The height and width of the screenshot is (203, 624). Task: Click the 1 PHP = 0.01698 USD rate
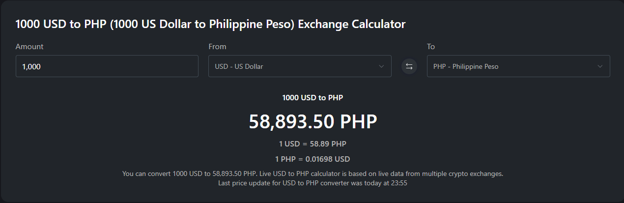(312, 159)
